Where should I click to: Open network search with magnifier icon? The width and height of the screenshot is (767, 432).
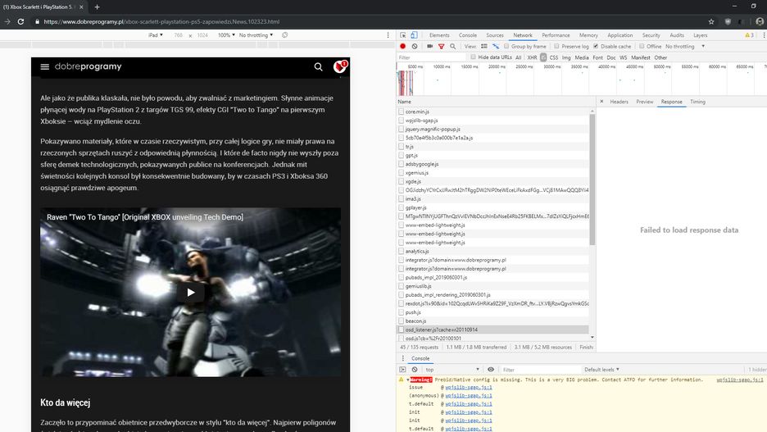click(x=452, y=47)
